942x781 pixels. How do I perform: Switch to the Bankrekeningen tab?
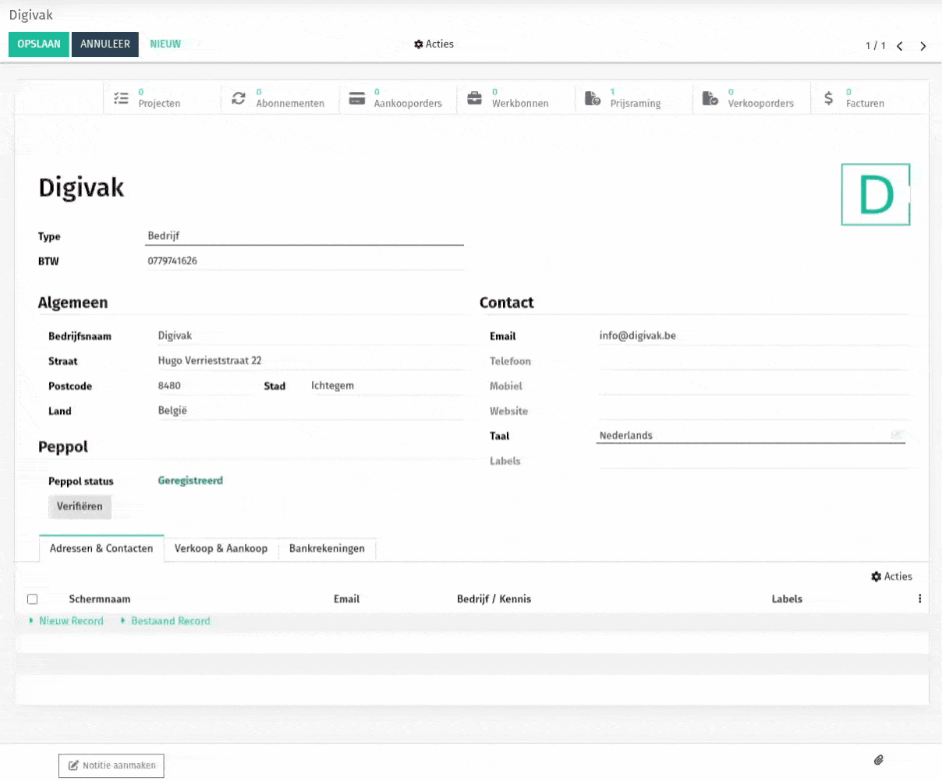coord(327,549)
